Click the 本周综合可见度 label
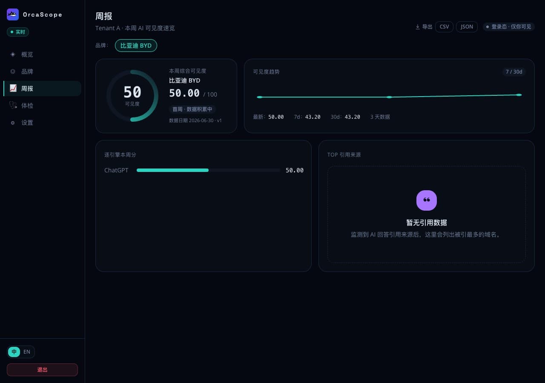The height and width of the screenshot is (383, 545). [188, 71]
